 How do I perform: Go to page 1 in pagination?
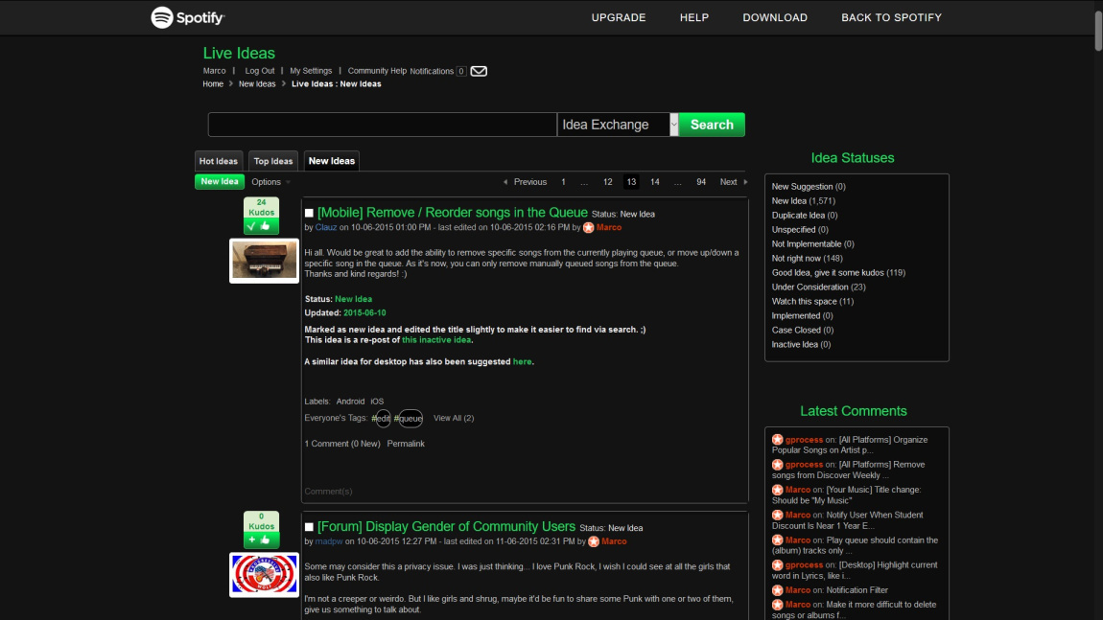point(563,182)
